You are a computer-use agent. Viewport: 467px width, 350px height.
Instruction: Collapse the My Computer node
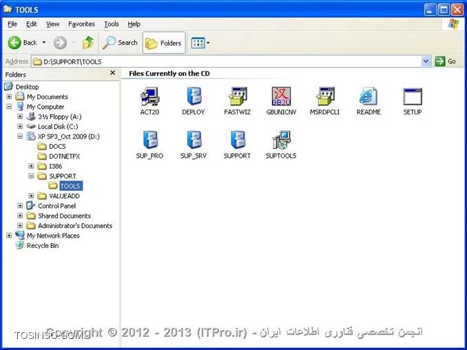9,106
